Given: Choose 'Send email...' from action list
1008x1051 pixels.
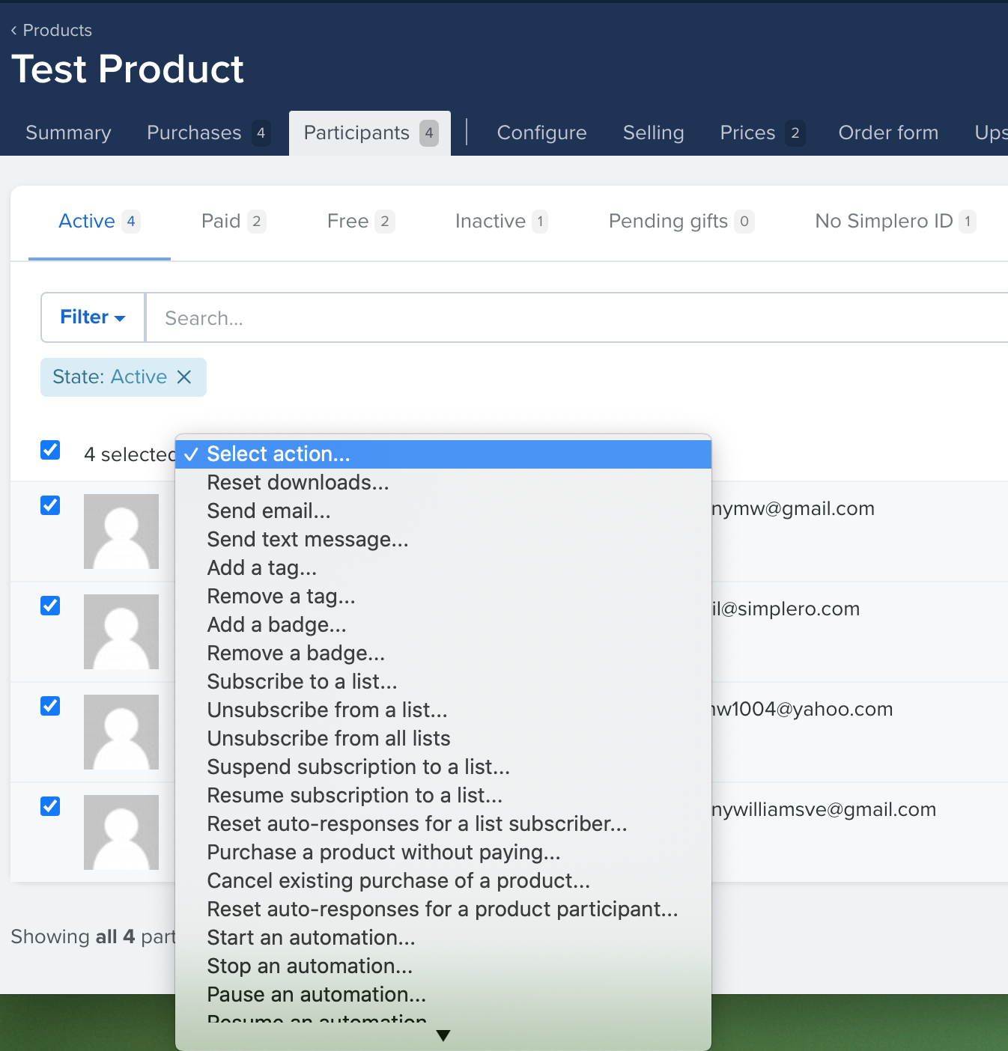Looking at the screenshot, I should 269,511.
